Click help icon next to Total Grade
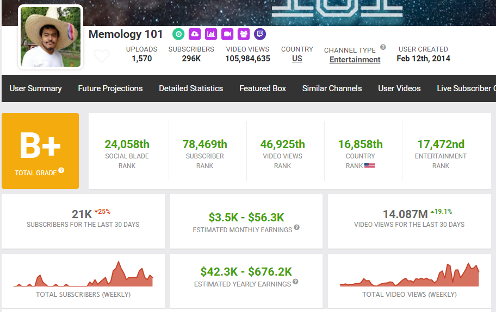Viewport: 496px width, 312px height. [x=61, y=170]
